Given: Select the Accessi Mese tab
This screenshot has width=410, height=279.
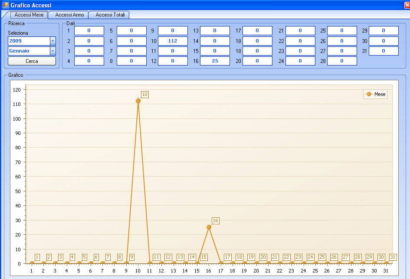Looking at the screenshot, I should pyautogui.click(x=29, y=15).
